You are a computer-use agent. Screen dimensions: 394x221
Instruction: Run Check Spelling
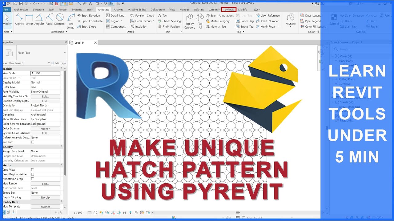click(x=169, y=21)
